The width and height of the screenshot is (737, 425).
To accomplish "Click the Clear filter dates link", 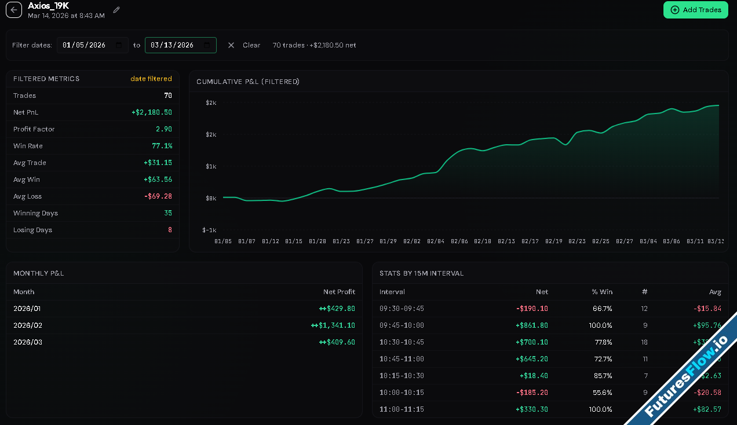I will pos(251,45).
